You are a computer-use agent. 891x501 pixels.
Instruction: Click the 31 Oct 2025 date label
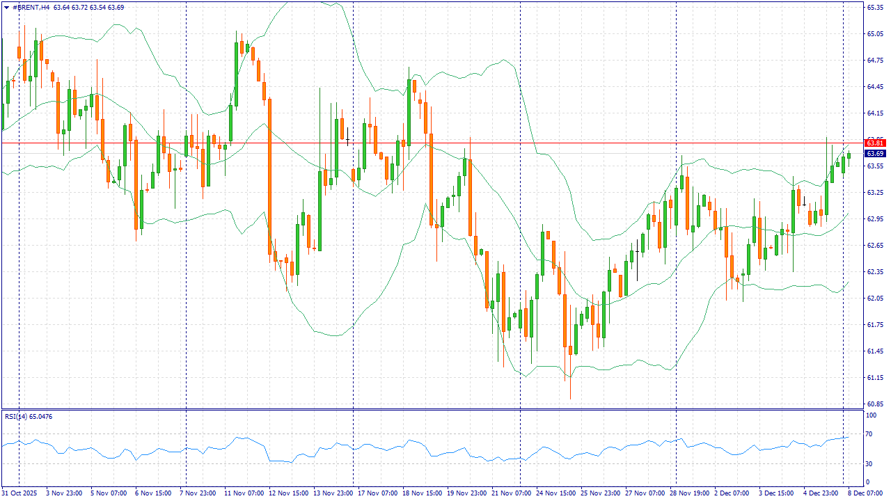tap(19, 493)
